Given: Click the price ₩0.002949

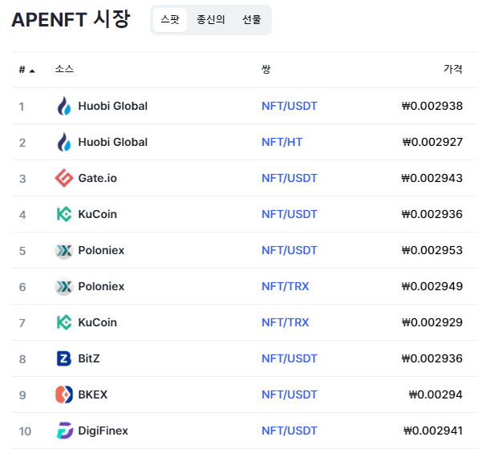Looking at the screenshot, I should coord(432,286).
